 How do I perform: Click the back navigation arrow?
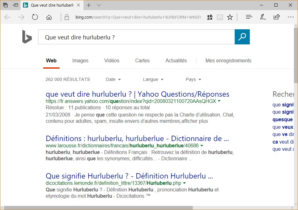click(8, 17)
